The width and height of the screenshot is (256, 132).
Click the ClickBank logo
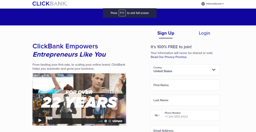coord(50,3)
